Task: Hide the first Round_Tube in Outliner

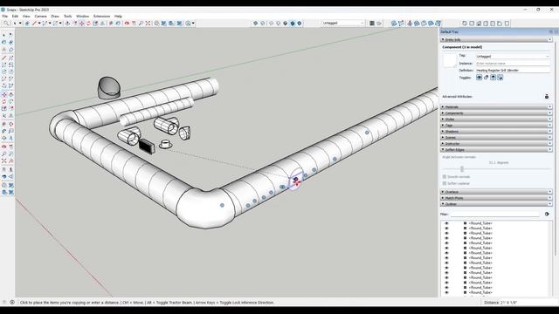Action: click(x=446, y=223)
